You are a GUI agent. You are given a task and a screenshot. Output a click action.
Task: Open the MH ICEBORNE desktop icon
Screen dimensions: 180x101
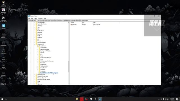point(3,4)
